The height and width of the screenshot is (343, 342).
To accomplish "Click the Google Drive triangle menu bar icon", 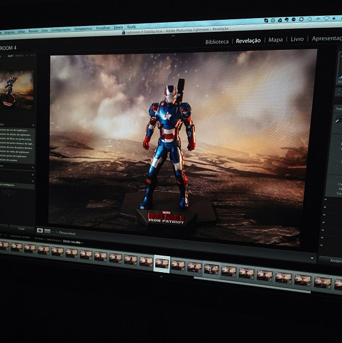I will point(280,20).
